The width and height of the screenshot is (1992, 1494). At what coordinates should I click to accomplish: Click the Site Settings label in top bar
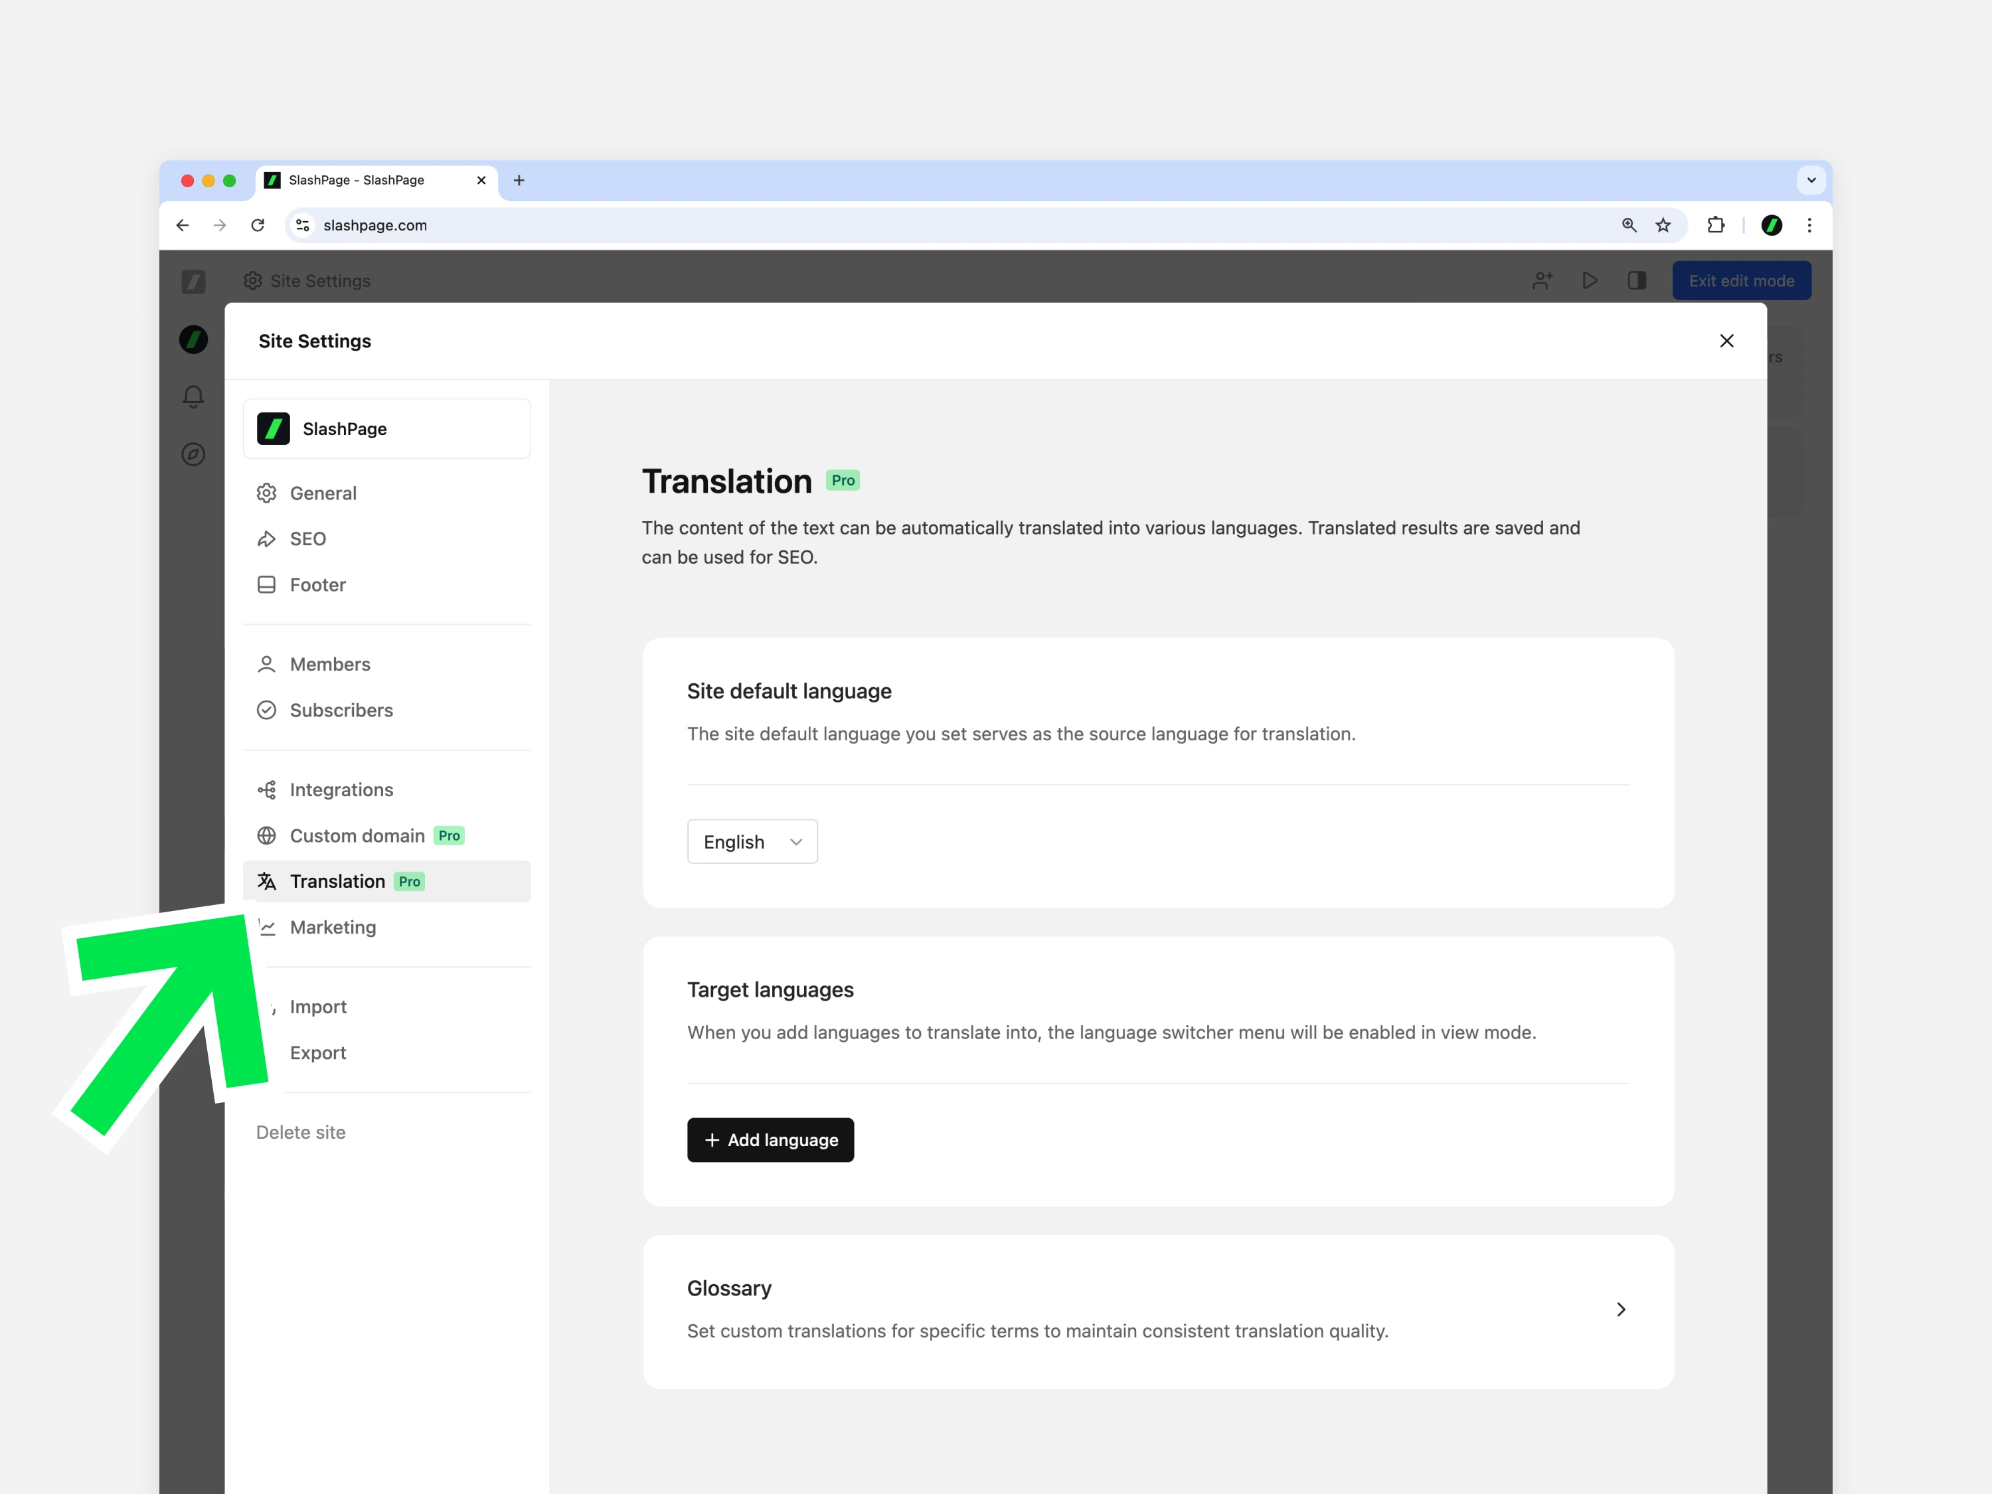319,281
